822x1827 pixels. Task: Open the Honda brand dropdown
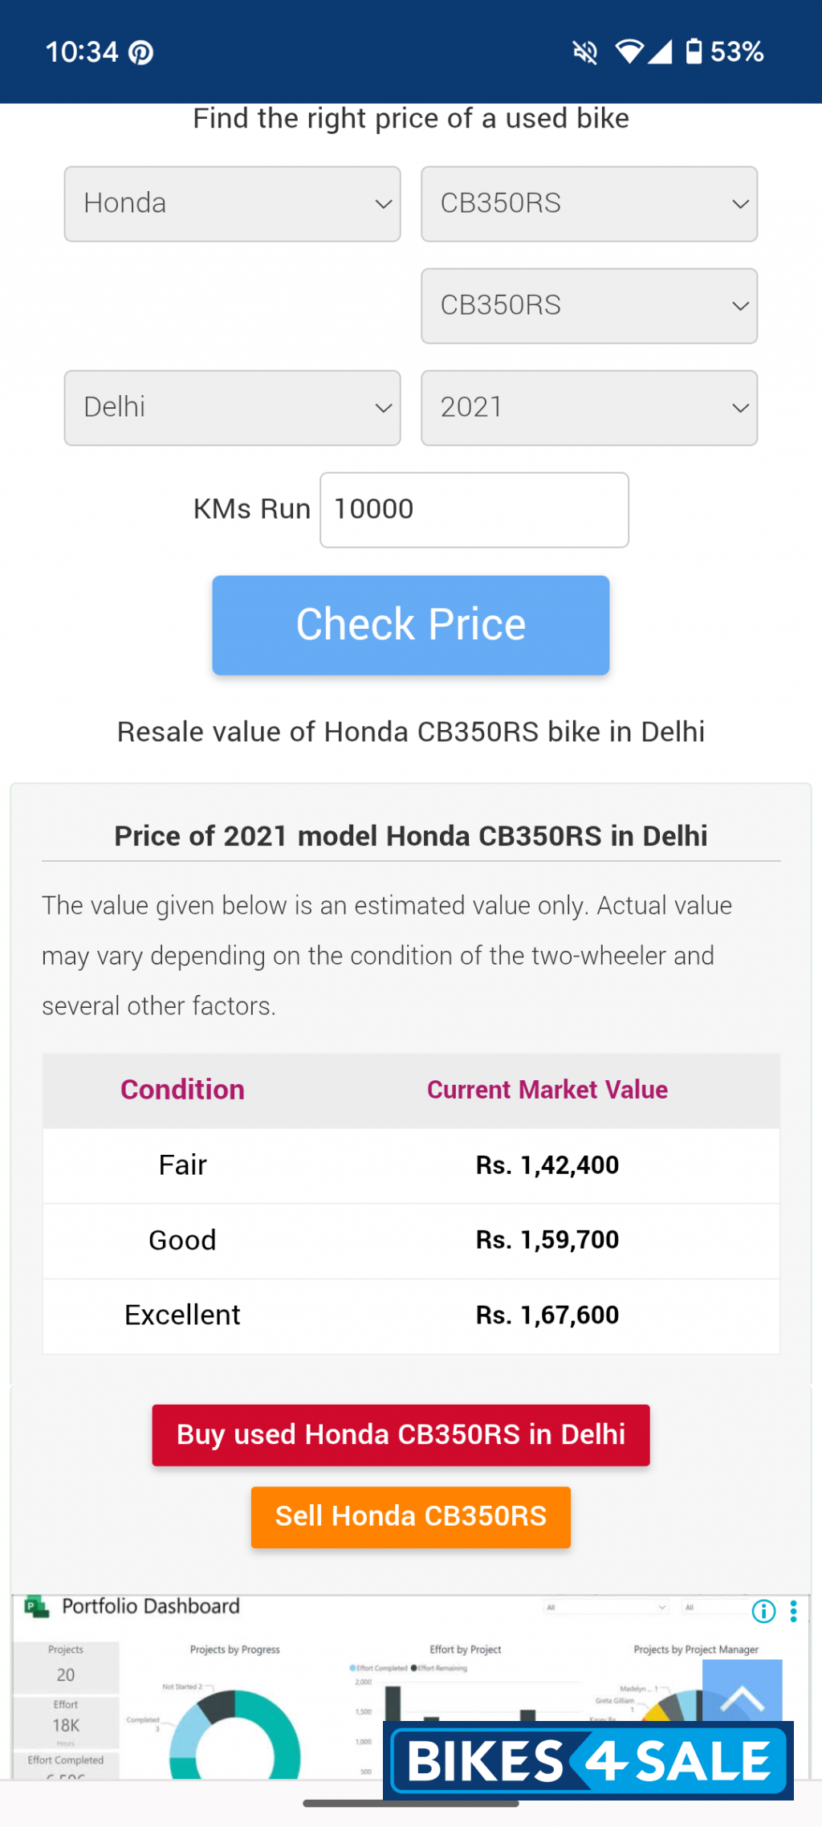tap(233, 204)
